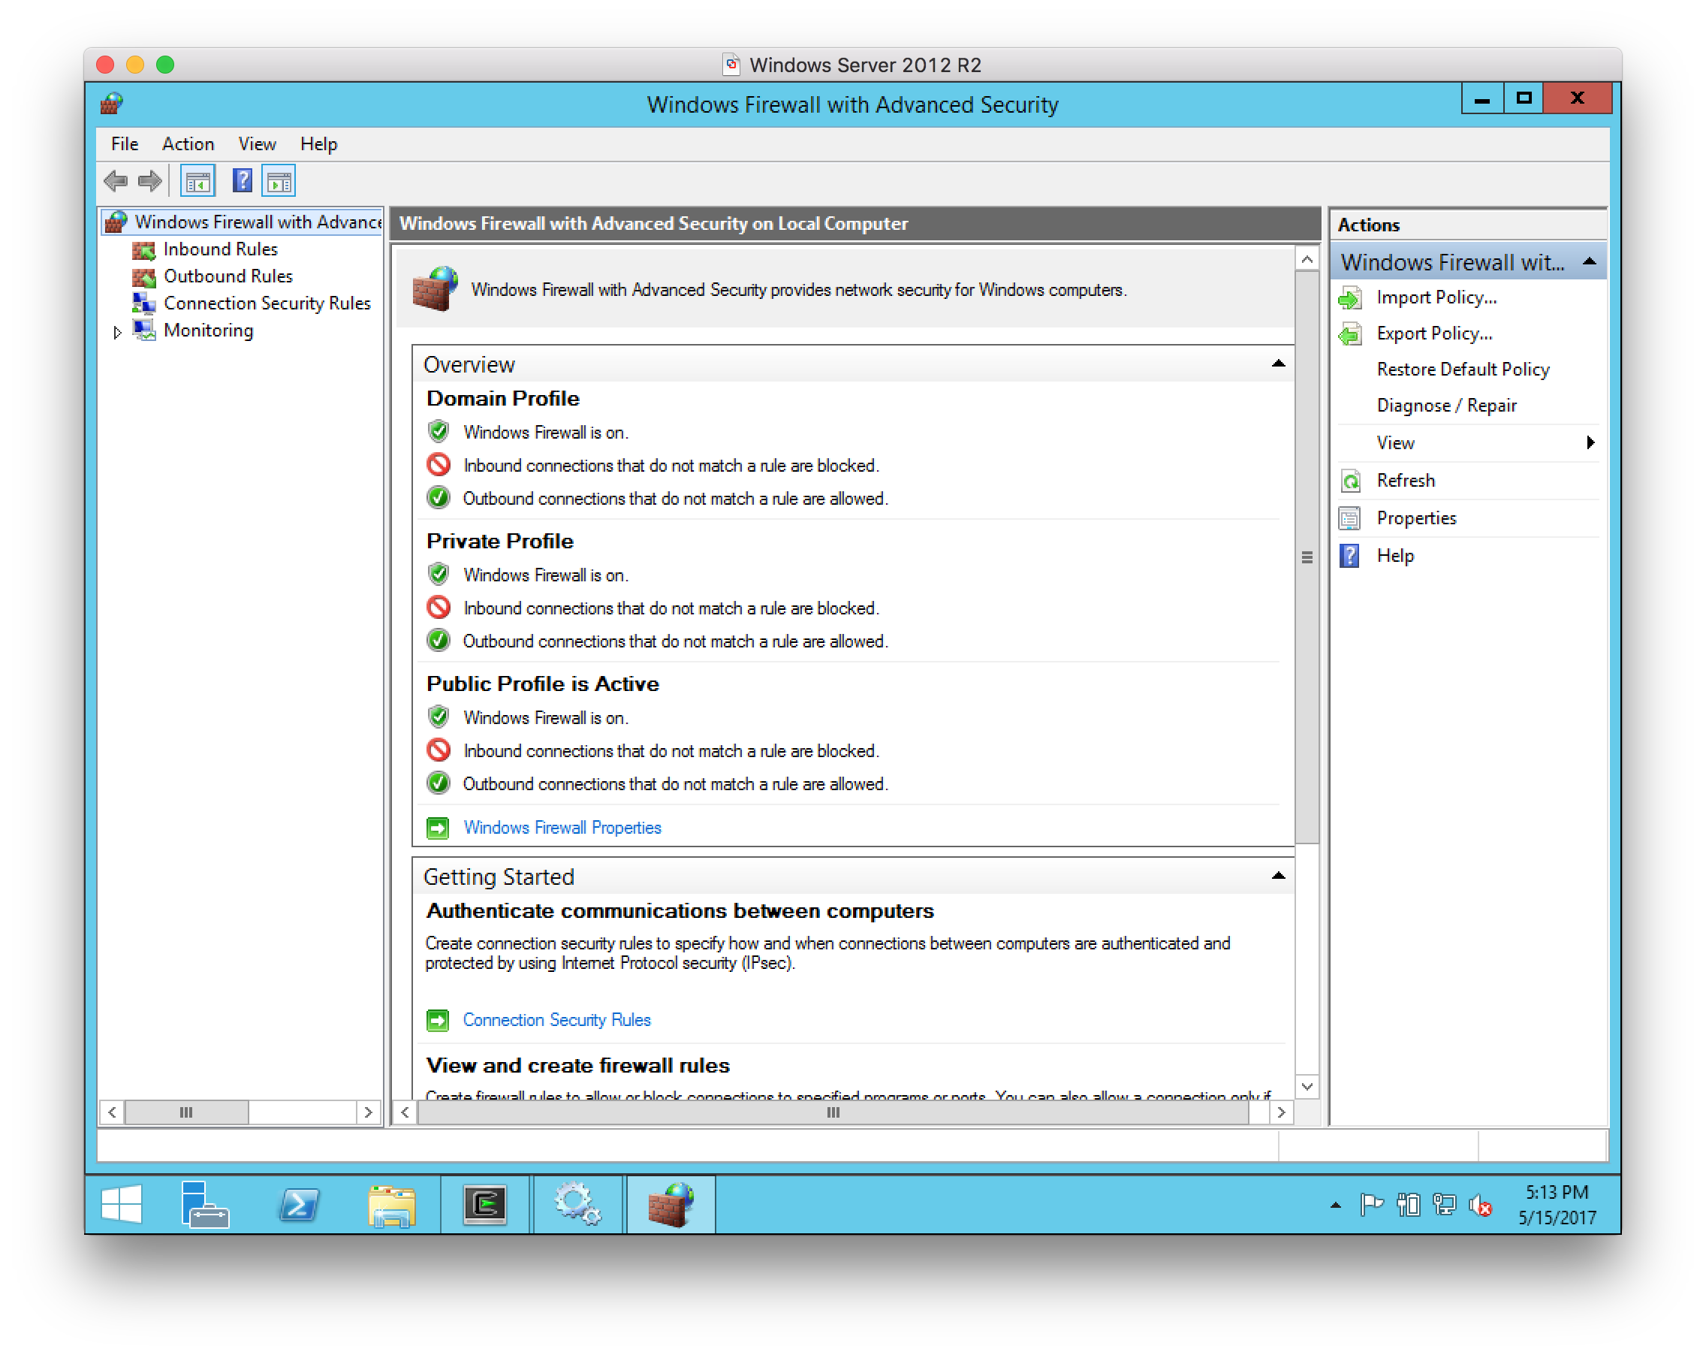The image size is (1706, 1355).
Task: Expand the Monitoring tree node
Action: coord(117,333)
